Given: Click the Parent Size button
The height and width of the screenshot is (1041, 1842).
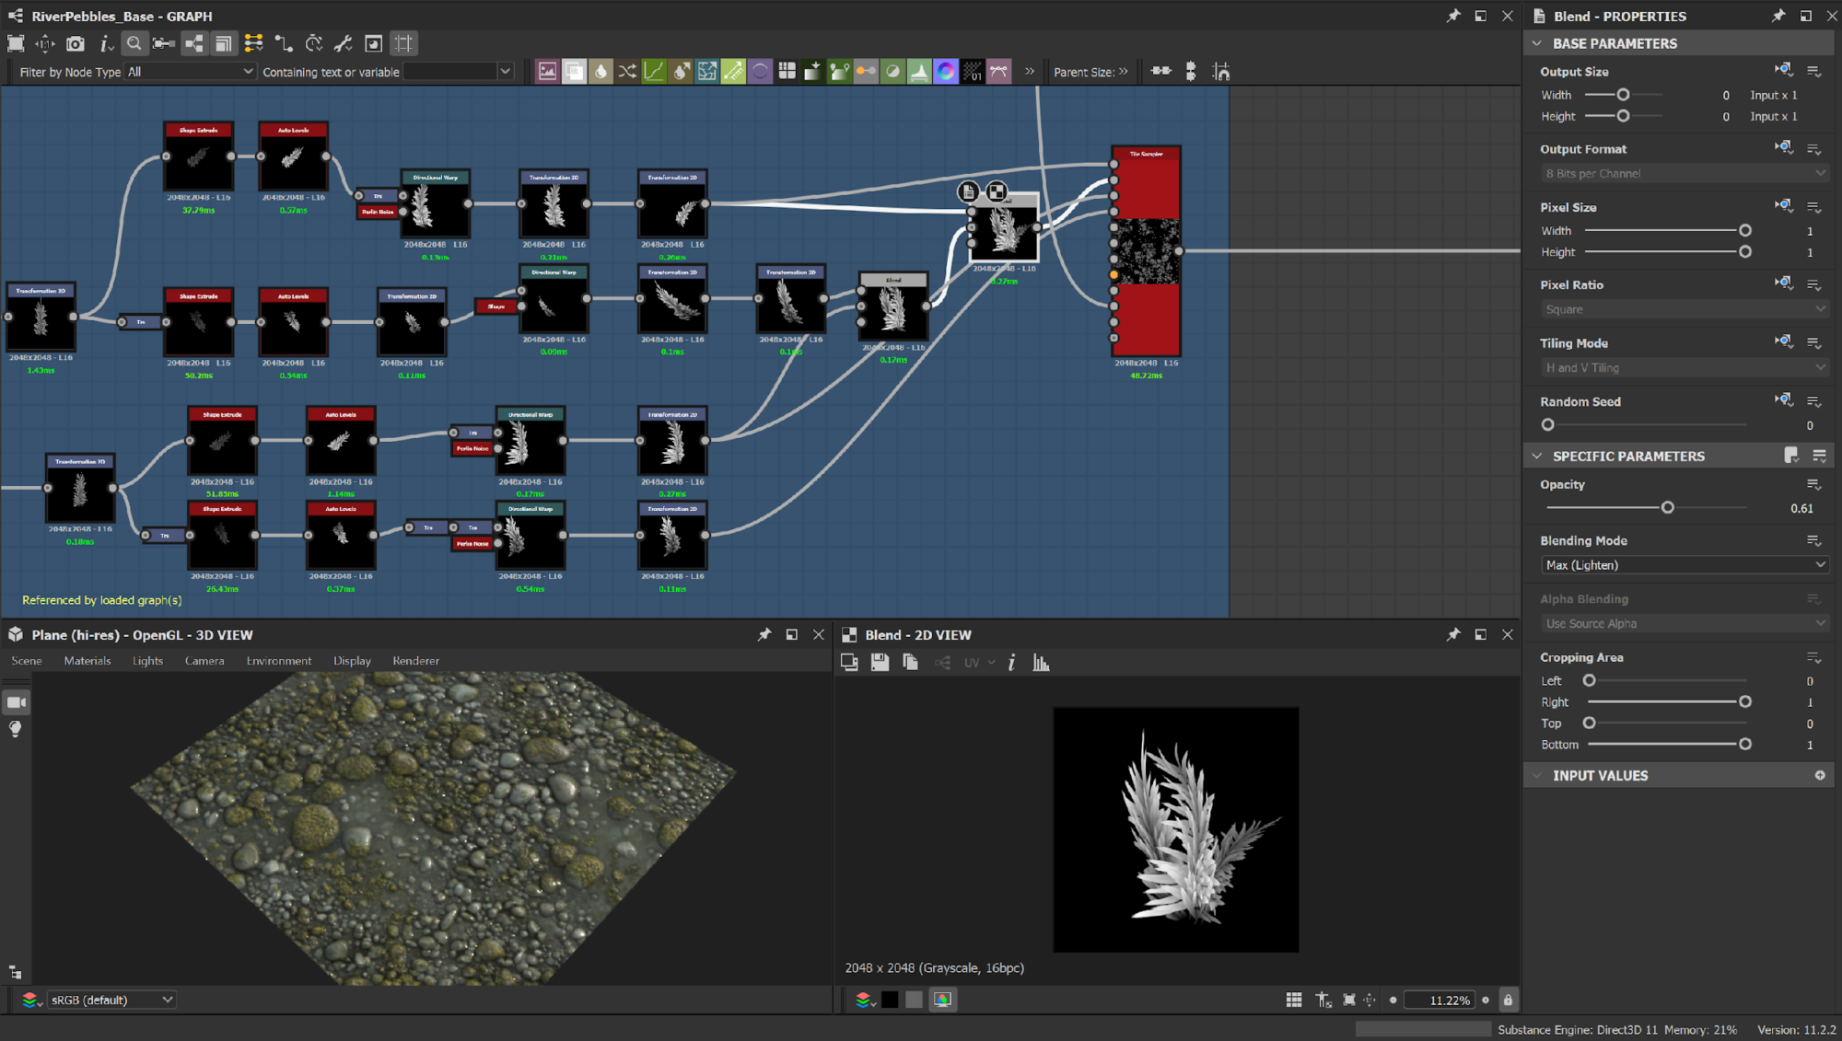Looking at the screenshot, I should click(1090, 71).
